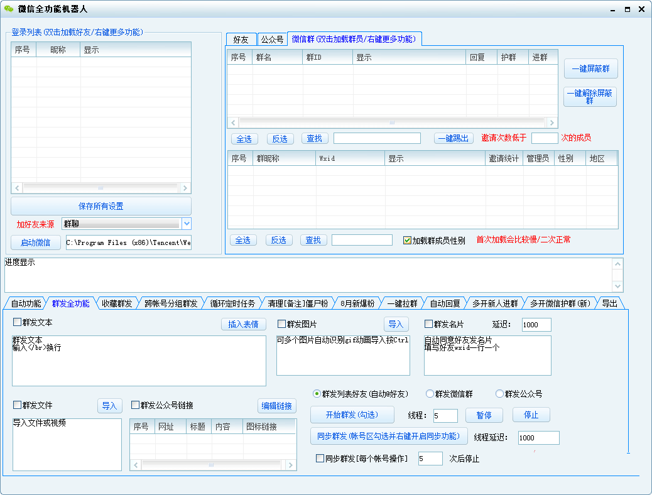
Task: Open the 收藏群发 tab
Action: click(x=117, y=303)
